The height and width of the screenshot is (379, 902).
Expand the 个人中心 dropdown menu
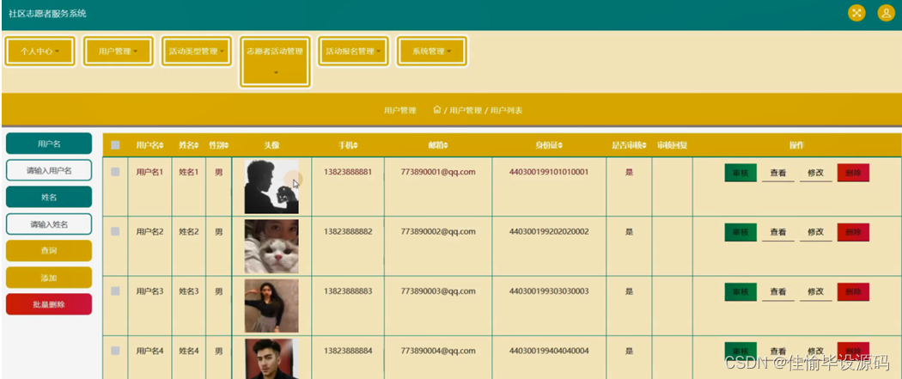pos(40,52)
